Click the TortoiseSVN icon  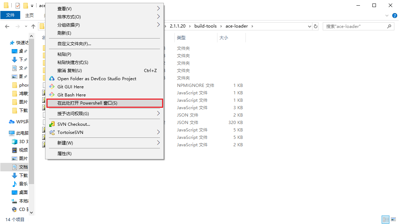[x=52, y=132]
